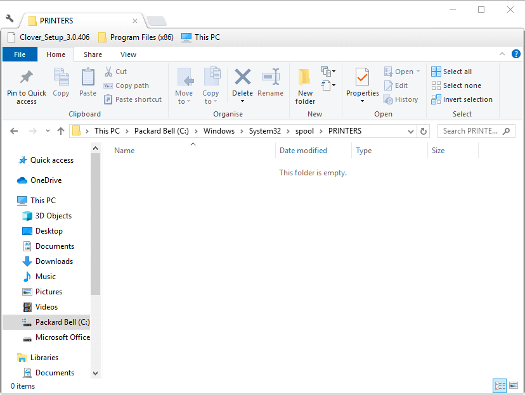525x395 pixels.
Task: Open Clover wrench settings icon
Action: (10, 18)
